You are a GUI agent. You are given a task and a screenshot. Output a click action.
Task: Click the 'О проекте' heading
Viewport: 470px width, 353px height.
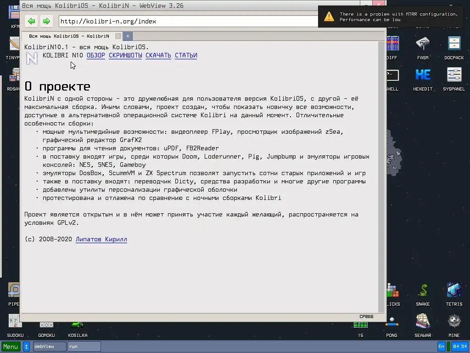(57, 86)
